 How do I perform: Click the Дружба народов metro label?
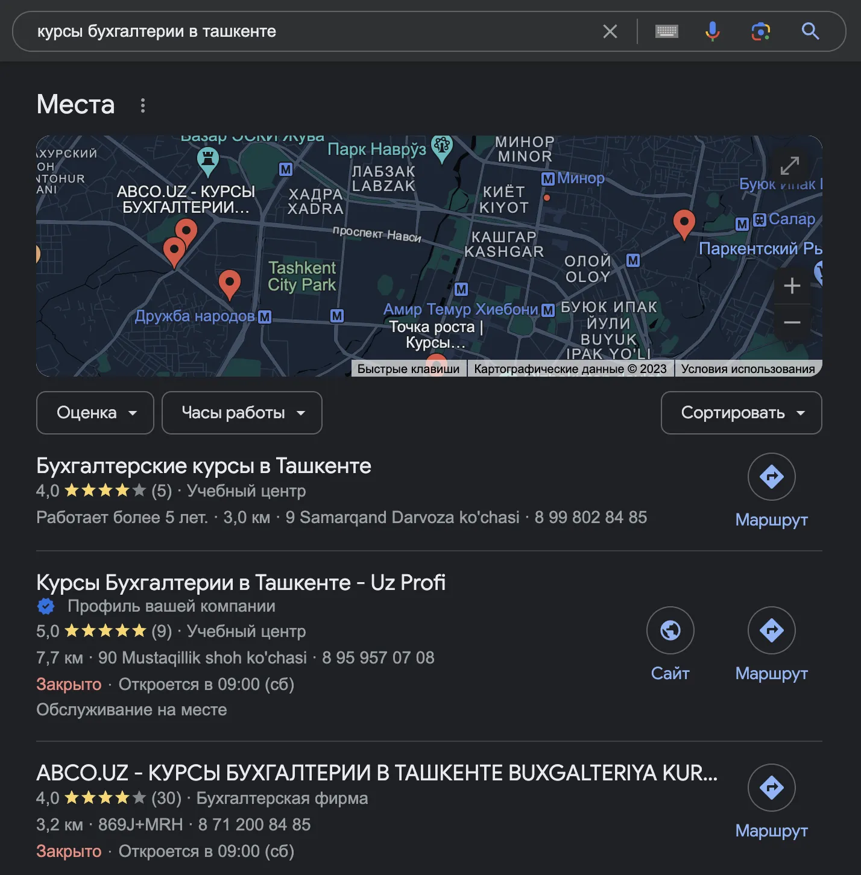[x=195, y=316]
